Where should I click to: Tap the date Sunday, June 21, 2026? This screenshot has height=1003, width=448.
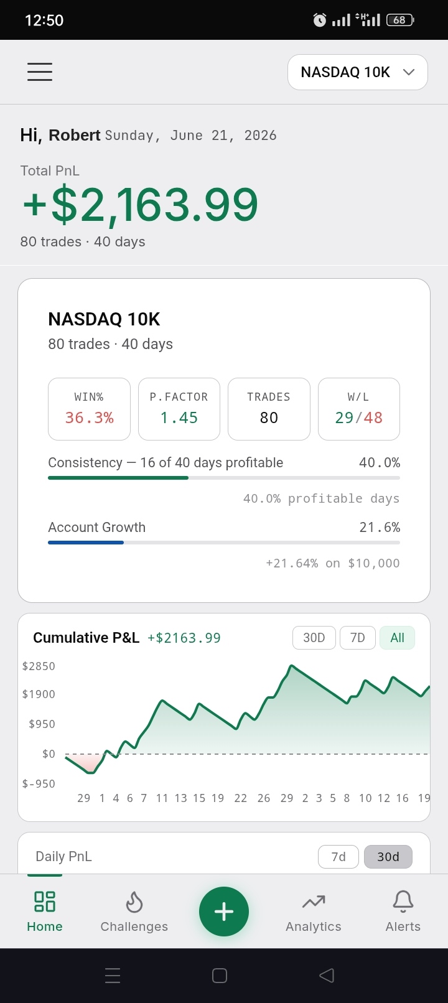pos(191,136)
